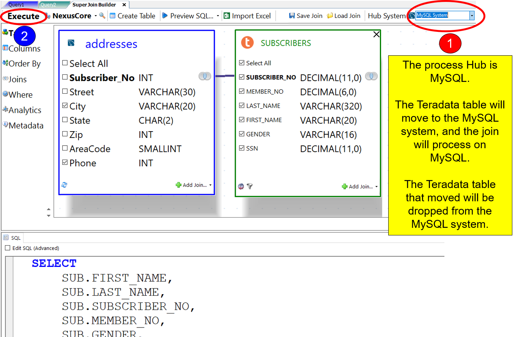The image size is (515, 337).
Task: Click the gear icon in SUBSCRIBERS table
Action: click(x=241, y=186)
